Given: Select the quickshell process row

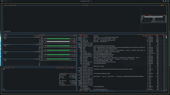Looking at the screenshot, I should point(122,37).
